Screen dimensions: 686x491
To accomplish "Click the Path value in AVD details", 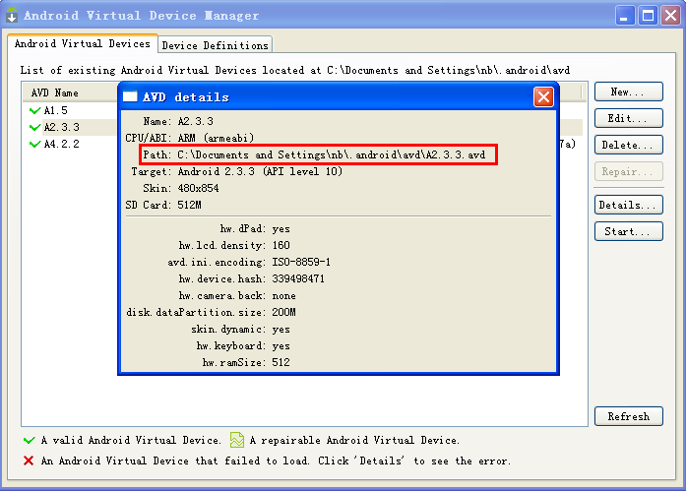I will click(331, 154).
